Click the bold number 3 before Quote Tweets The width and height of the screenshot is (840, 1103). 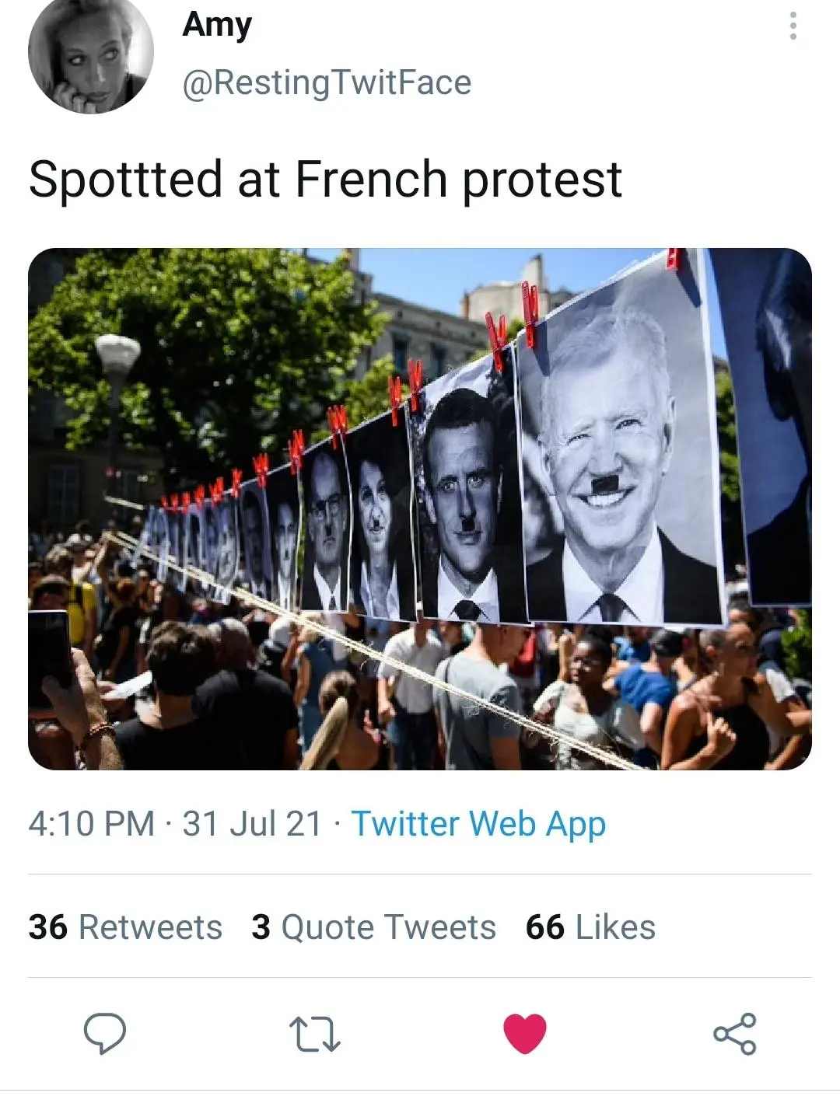pos(261,927)
